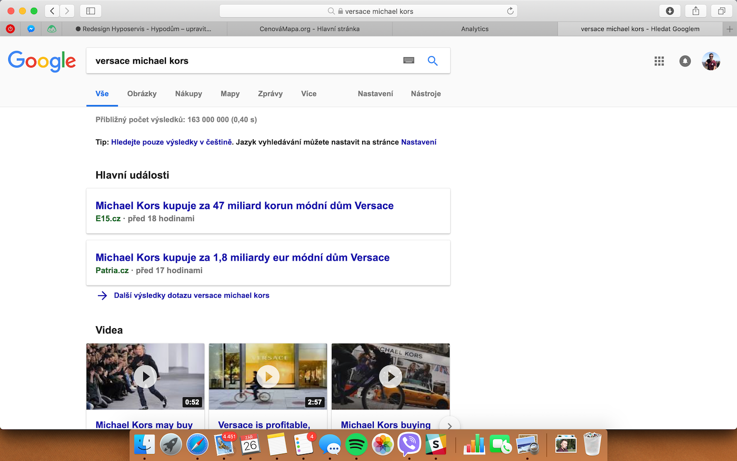737x461 pixels.
Task: Open Launchpad from the Dock
Action: [x=171, y=445]
